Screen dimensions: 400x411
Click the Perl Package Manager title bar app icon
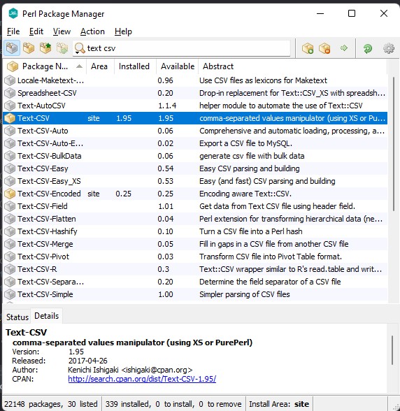(13, 13)
